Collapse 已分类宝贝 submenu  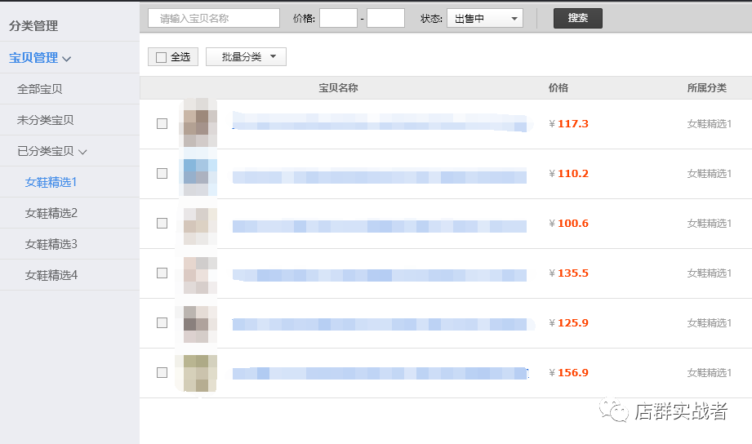[51, 151]
